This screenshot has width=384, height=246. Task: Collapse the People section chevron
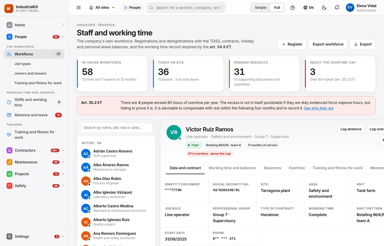pos(63,37)
